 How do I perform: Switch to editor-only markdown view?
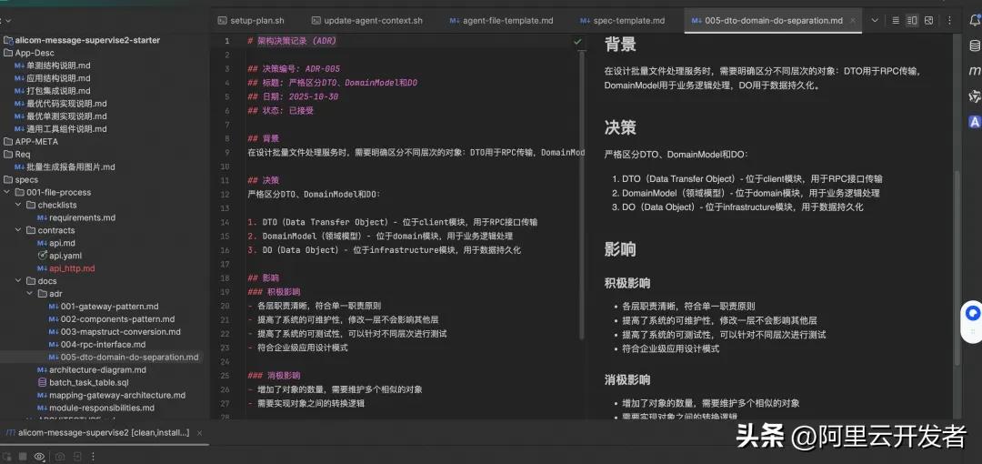coord(897,21)
